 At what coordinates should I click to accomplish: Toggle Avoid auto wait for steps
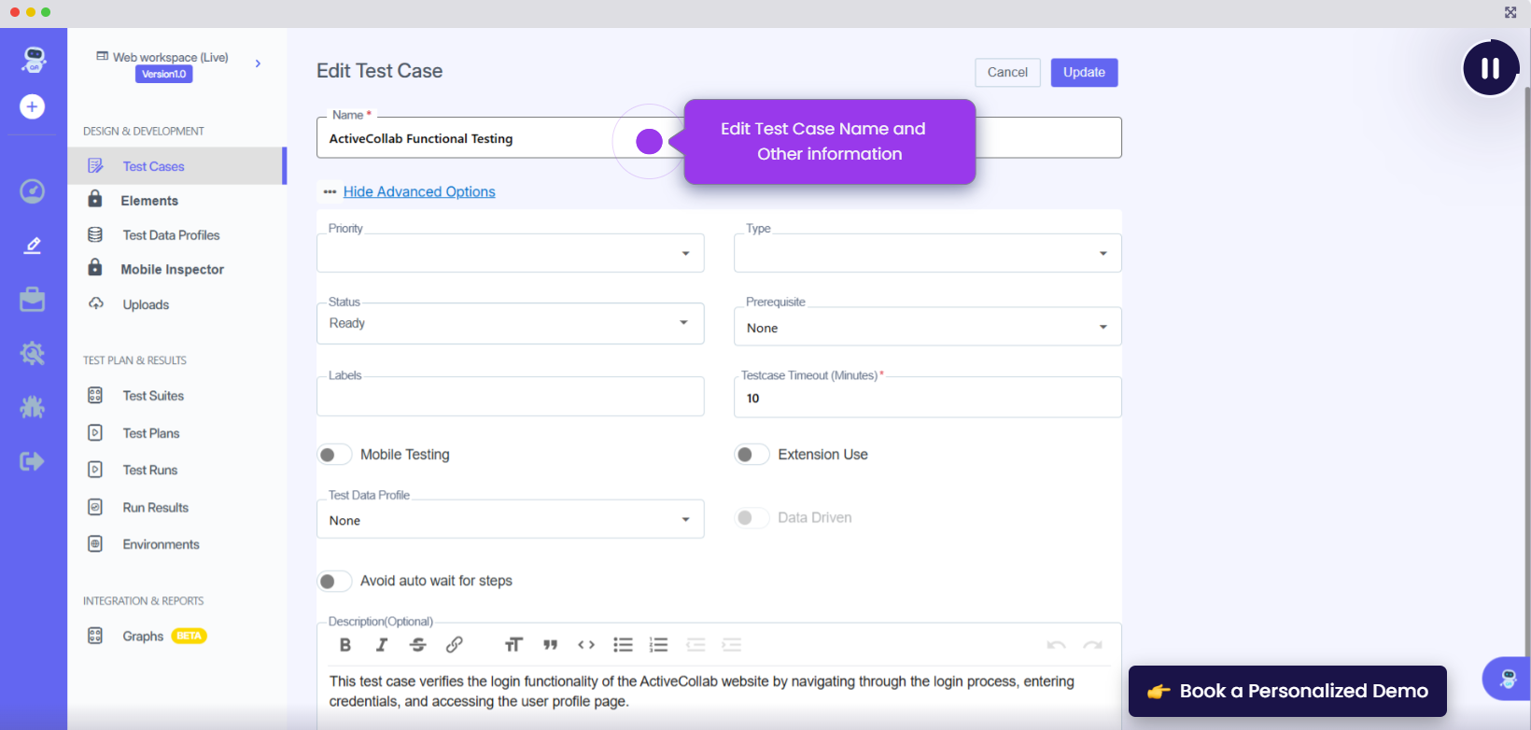coord(334,582)
